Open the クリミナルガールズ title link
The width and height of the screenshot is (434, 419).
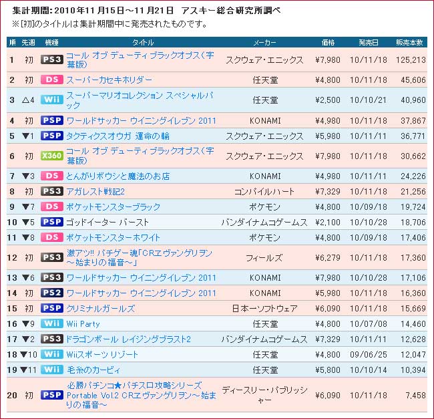point(100,309)
